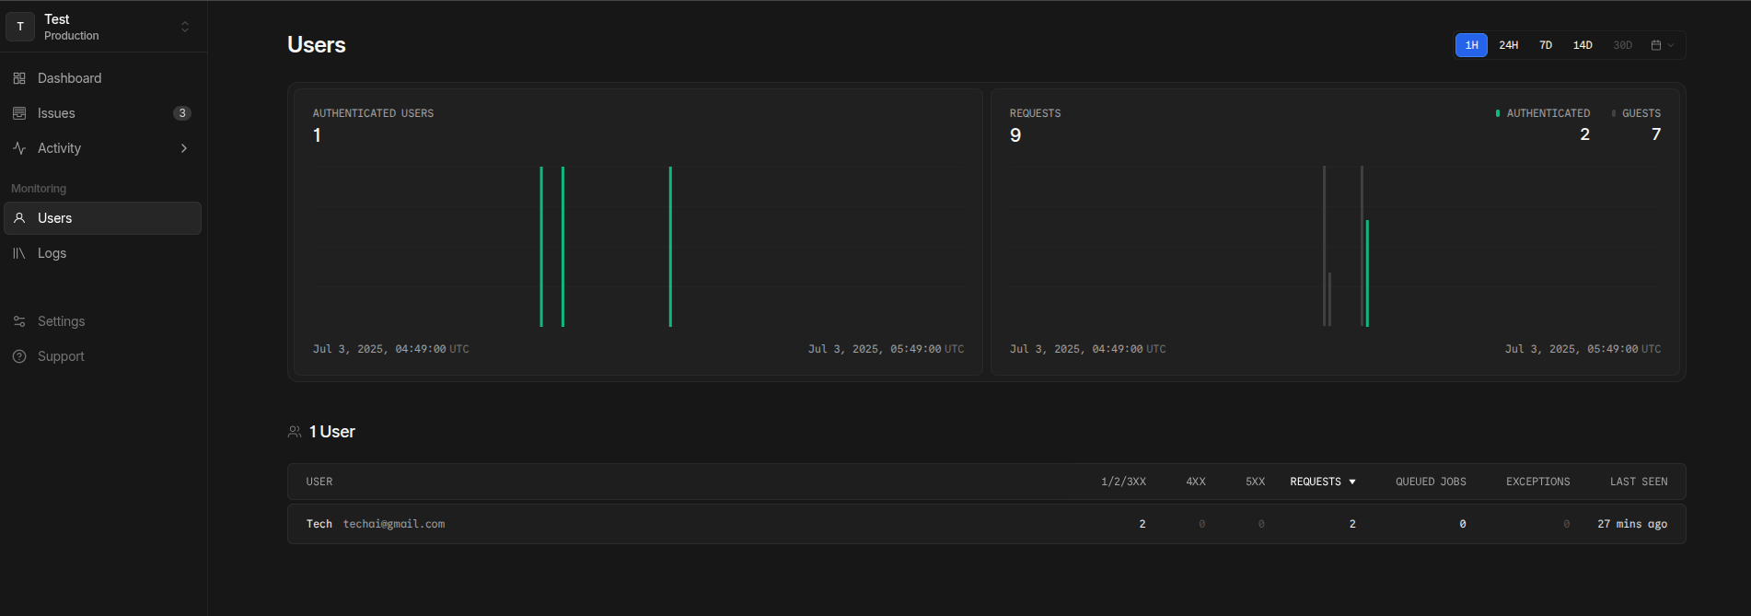Open Activity in the sidebar
This screenshot has height=616, width=1751.
tap(102, 148)
